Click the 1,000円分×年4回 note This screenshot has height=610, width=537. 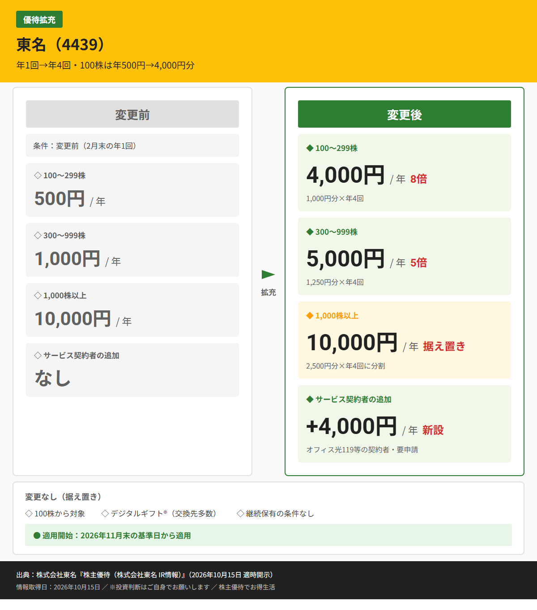pyautogui.click(x=335, y=198)
